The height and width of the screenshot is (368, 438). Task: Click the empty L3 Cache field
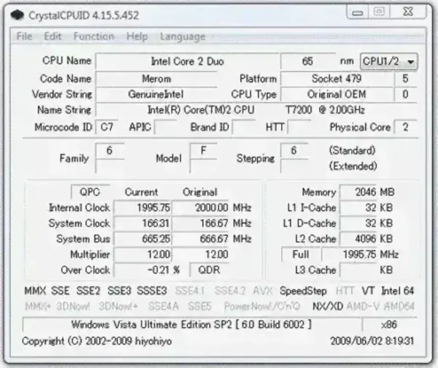pyautogui.click(x=358, y=270)
